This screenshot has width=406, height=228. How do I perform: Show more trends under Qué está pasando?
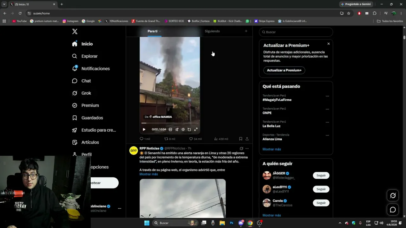(x=272, y=149)
